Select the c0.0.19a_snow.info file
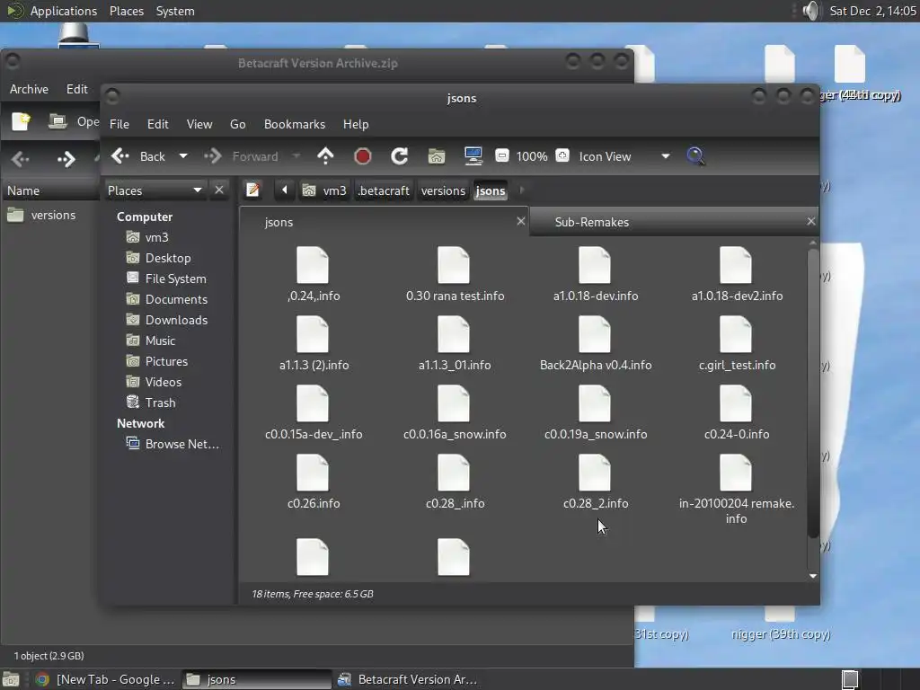Screen dimensions: 920x690 click(595, 413)
